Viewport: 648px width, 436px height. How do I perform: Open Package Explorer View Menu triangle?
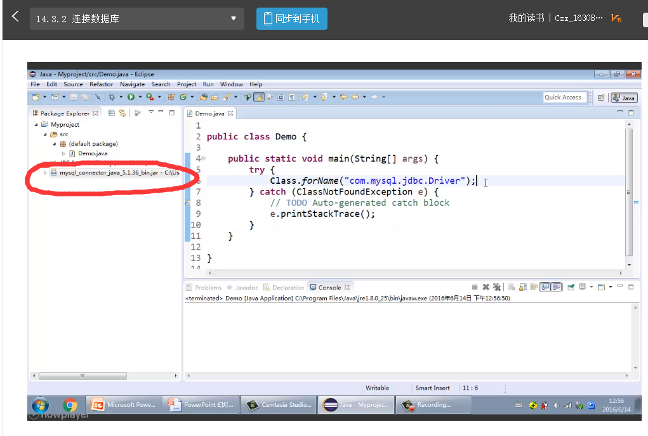pos(151,112)
